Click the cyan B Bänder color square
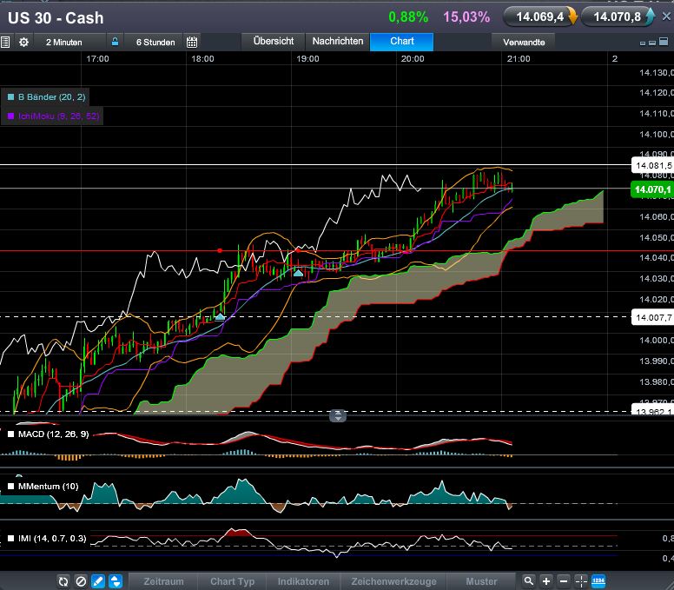Image resolution: width=674 pixels, height=590 pixels. pos(10,97)
